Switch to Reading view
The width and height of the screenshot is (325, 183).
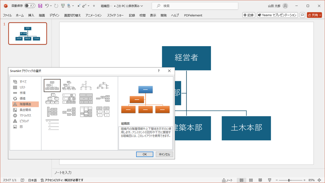260,180
